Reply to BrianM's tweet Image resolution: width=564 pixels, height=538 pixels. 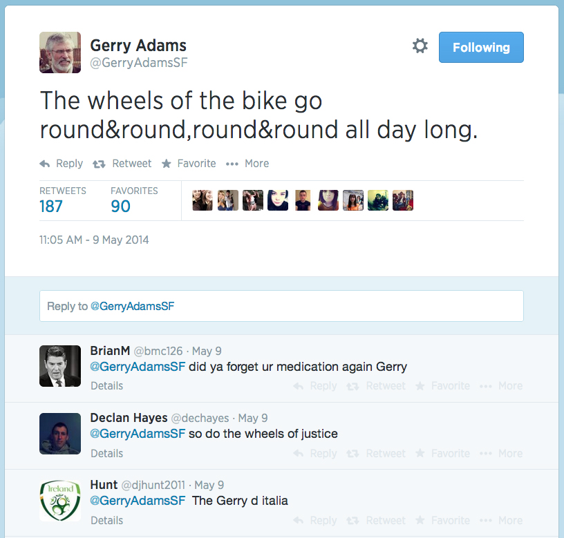315,386
